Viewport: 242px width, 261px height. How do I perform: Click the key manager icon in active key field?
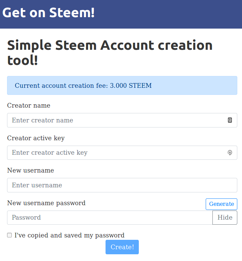click(x=230, y=152)
